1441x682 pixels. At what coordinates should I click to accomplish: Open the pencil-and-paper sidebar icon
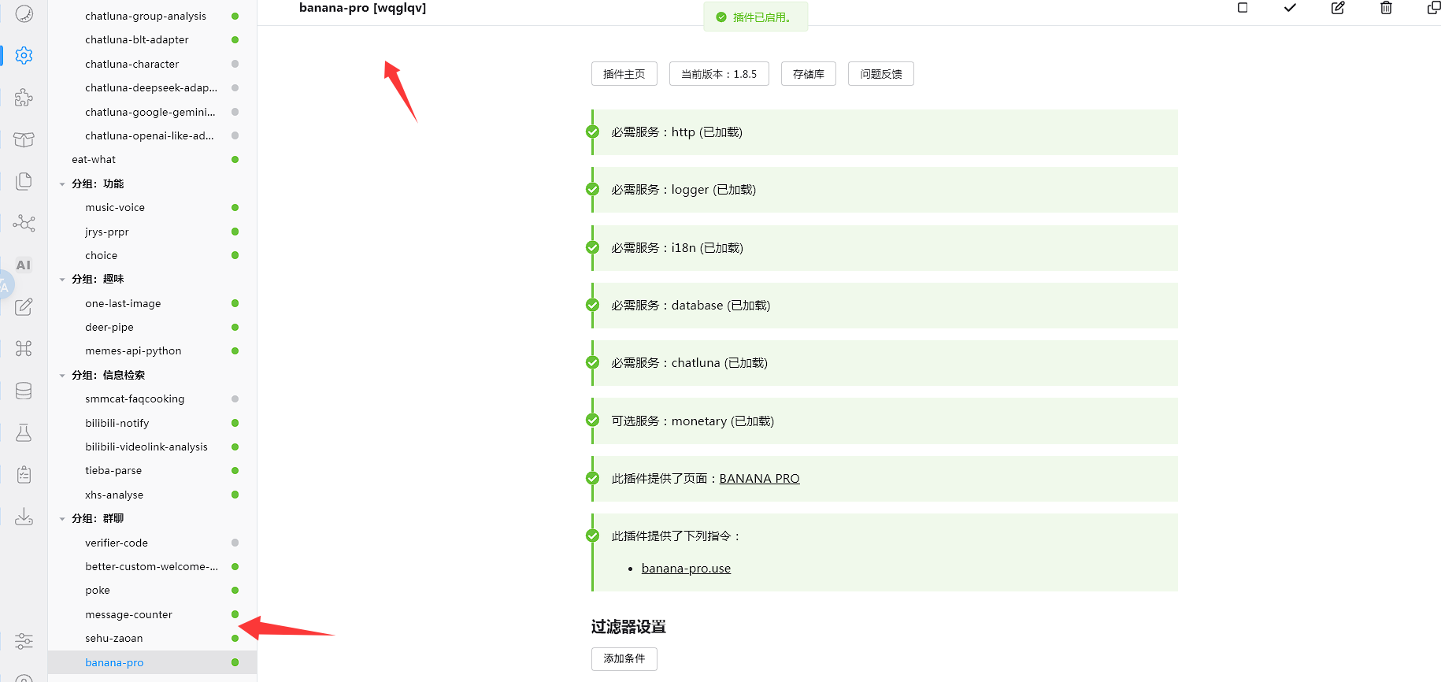coord(24,306)
